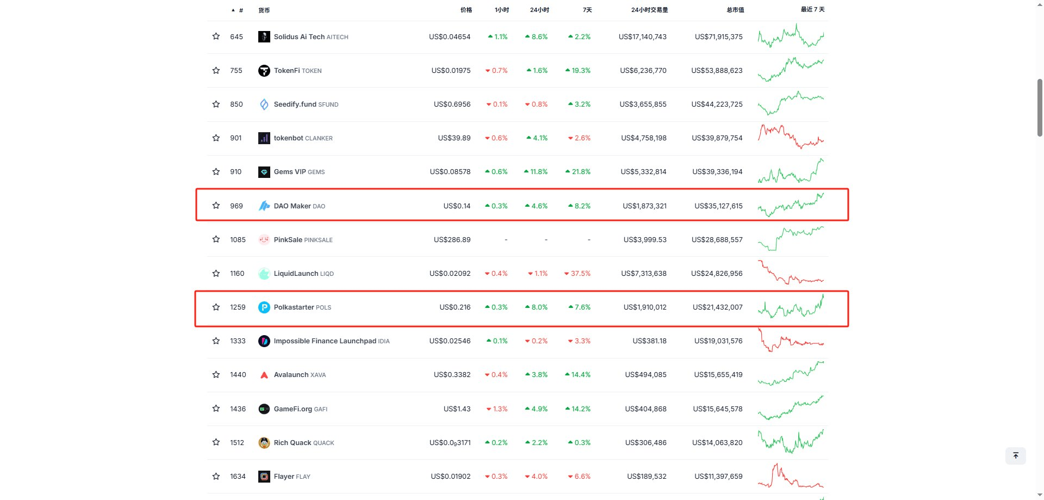Click Flayer logo icon
1044x500 pixels.
tap(264, 477)
